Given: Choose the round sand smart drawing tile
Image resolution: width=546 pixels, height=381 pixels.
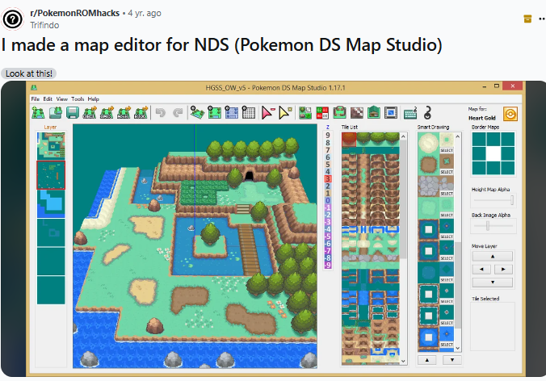Looking at the screenshot, I should (428, 143).
